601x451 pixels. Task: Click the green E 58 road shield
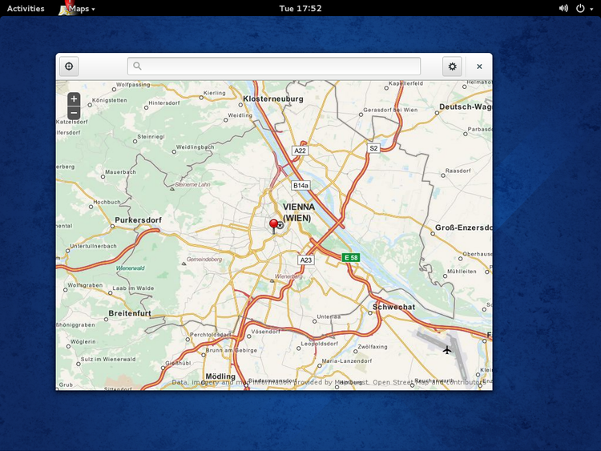coord(351,257)
